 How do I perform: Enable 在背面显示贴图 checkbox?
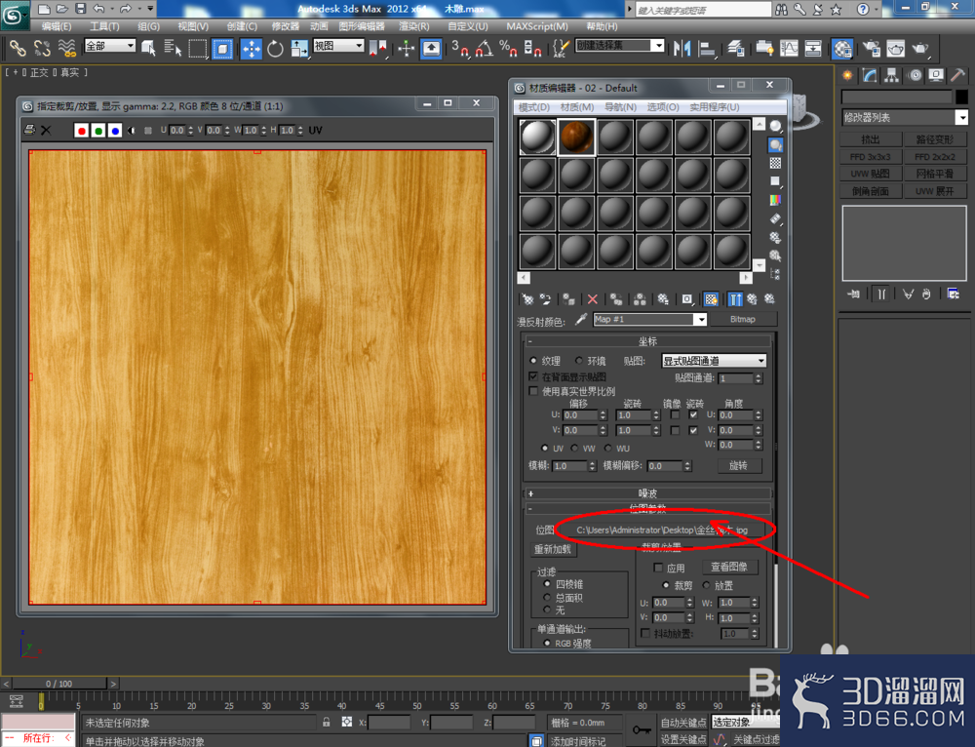pos(533,376)
